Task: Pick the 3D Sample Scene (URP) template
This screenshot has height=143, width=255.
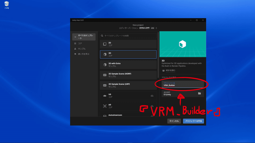Action: coord(128,85)
